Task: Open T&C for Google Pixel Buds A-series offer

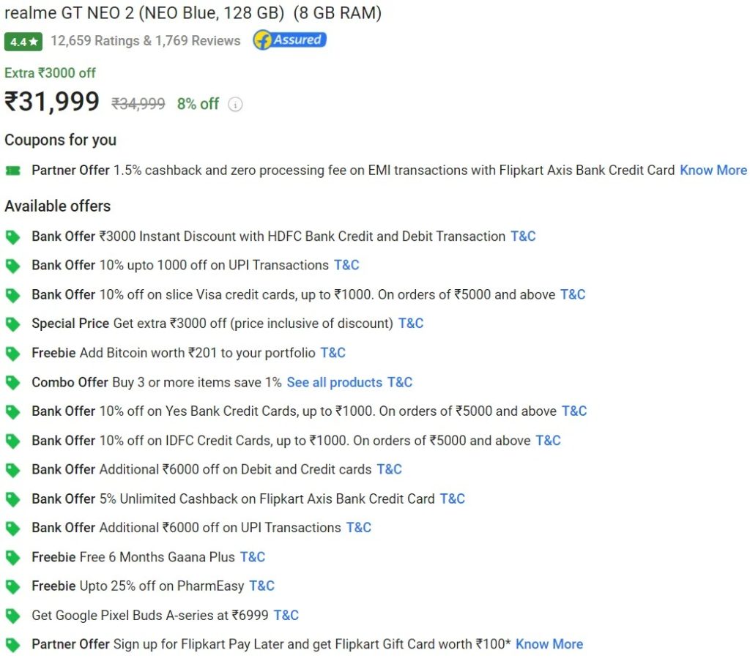Action: point(286,615)
